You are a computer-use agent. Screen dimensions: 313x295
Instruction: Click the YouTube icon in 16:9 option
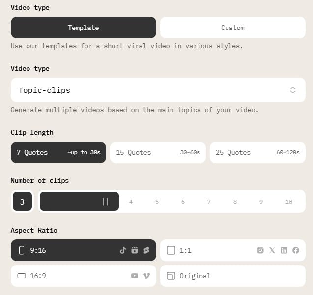click(135, 276)
